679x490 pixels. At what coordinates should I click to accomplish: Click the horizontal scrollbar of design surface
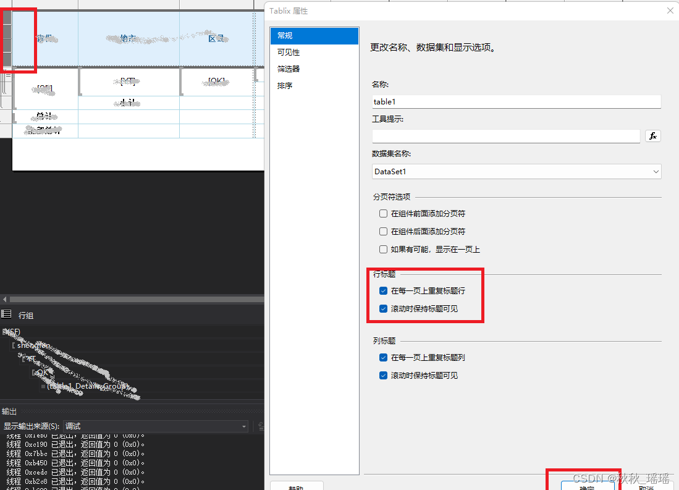coord(137,299)
